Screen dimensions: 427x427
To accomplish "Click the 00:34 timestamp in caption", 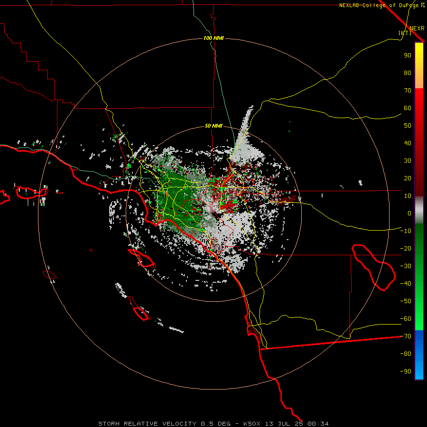I will [318, 424].
